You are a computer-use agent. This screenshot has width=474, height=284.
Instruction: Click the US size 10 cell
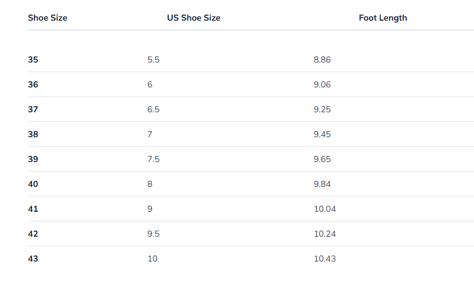pyautogui.click(x=152, y=259)
